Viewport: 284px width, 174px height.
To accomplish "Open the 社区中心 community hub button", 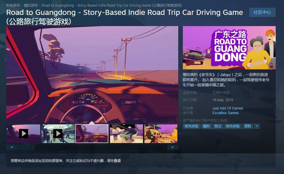I will tap(263, 12).
